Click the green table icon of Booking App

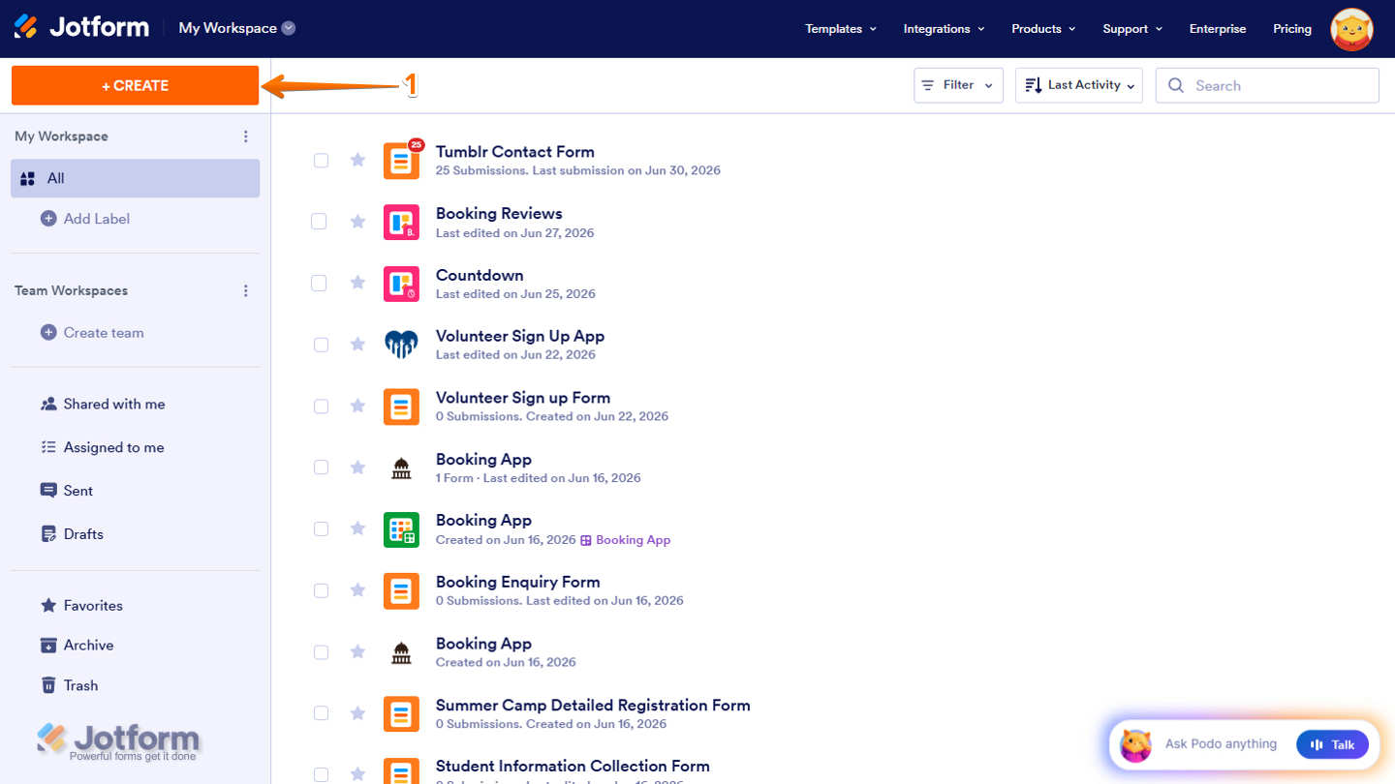tap(401, 529)
